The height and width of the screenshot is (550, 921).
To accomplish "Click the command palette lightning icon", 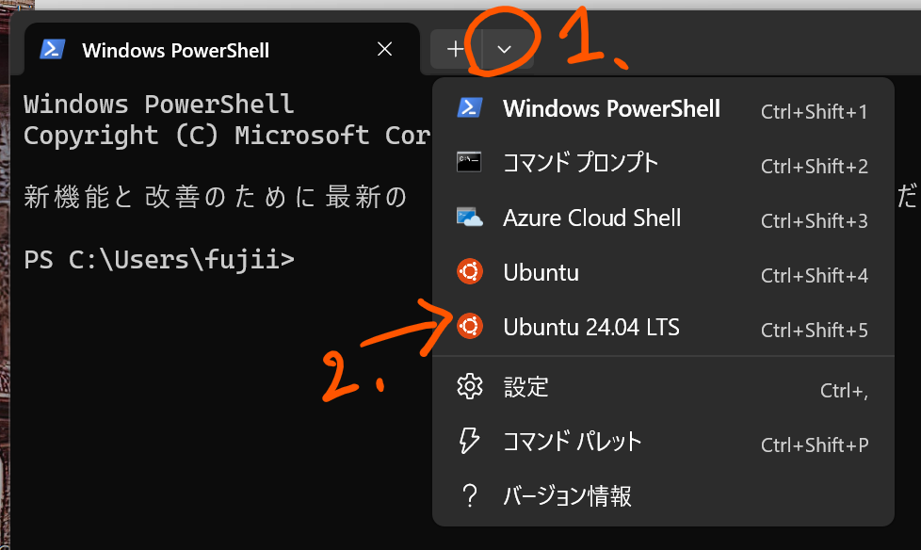I will [x=469, y=441].
